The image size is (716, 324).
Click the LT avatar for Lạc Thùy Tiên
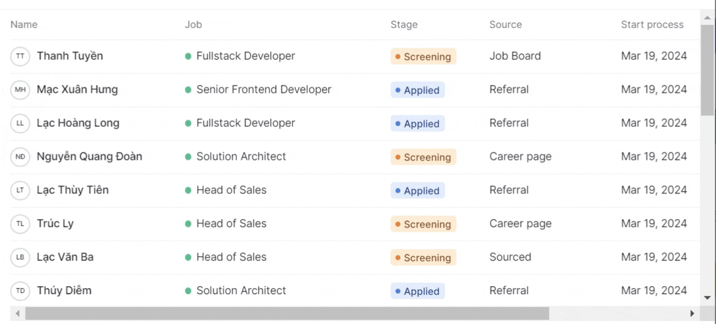(x=20, y=190)
